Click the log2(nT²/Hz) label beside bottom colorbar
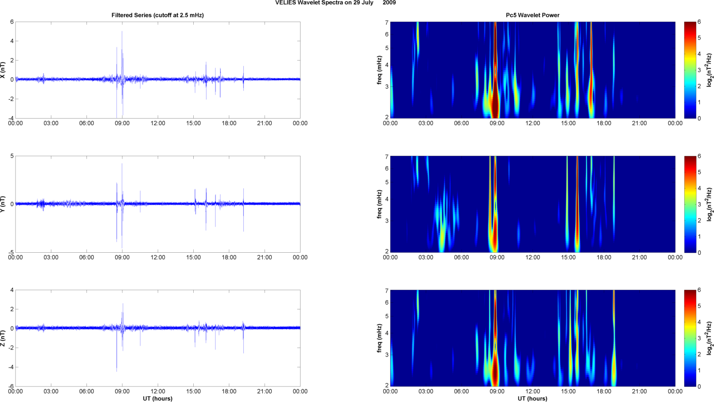714x402 pixels. 709,338
